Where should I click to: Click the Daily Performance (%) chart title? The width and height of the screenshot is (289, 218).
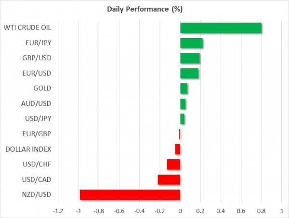(x=144, y=10)
